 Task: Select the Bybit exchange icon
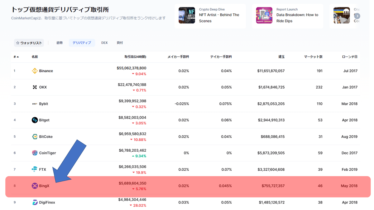click(x=35, y=104)
